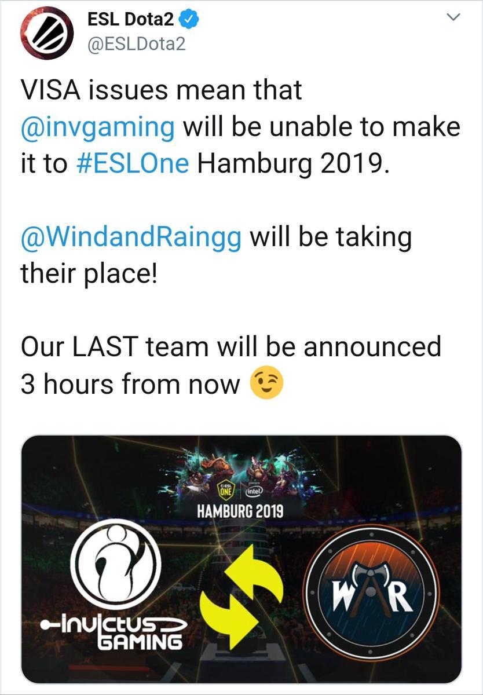
Task: Click the Invictus Gaming wordmark text
Action: pyautogui.click(x=112, y=632)
